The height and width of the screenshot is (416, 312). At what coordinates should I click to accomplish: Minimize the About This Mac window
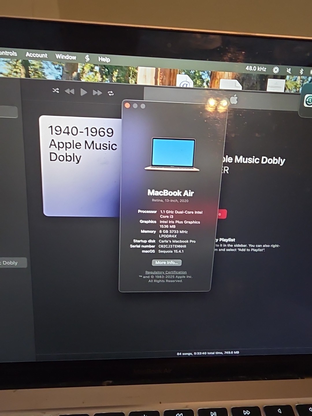tap(135, 106)
